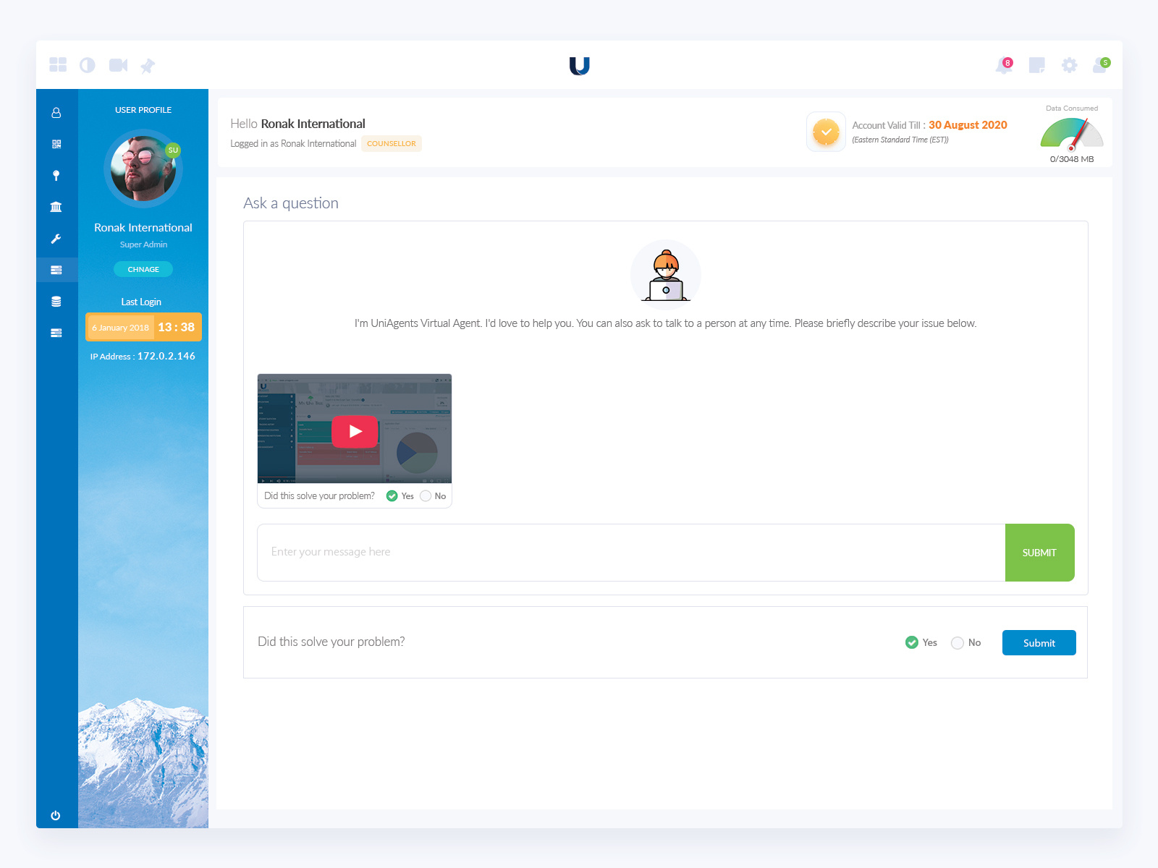Screen dimensions: 1158x868
Task: Click the pin icon in top toolbar
Action: pos(148,65)
